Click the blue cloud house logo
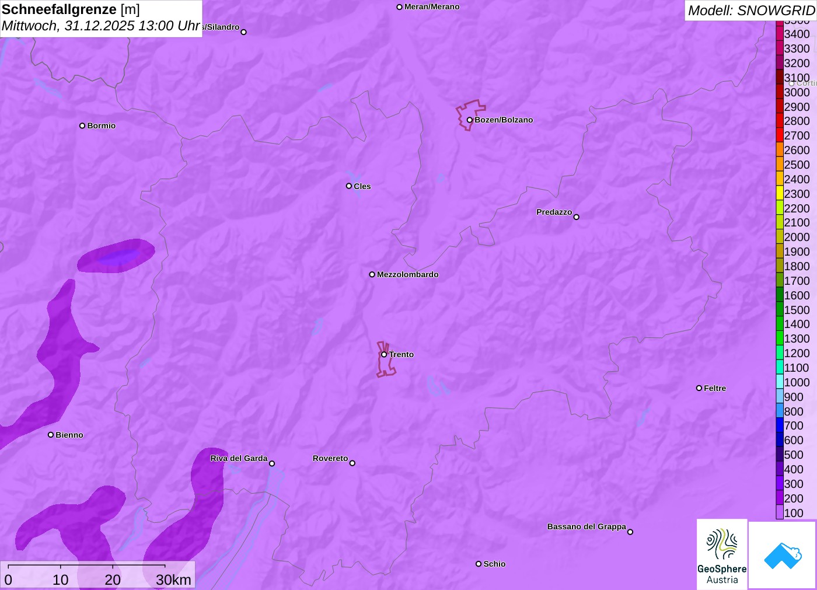This screenshot has width=817, height=590. [x=783, y=555]
